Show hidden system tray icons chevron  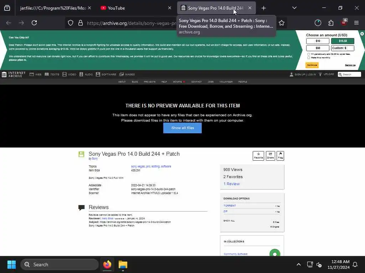coord(299,264)
